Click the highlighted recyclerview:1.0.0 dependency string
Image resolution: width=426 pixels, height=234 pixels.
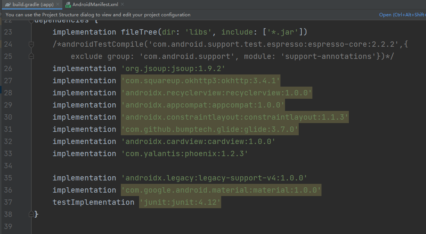point(217,93)
